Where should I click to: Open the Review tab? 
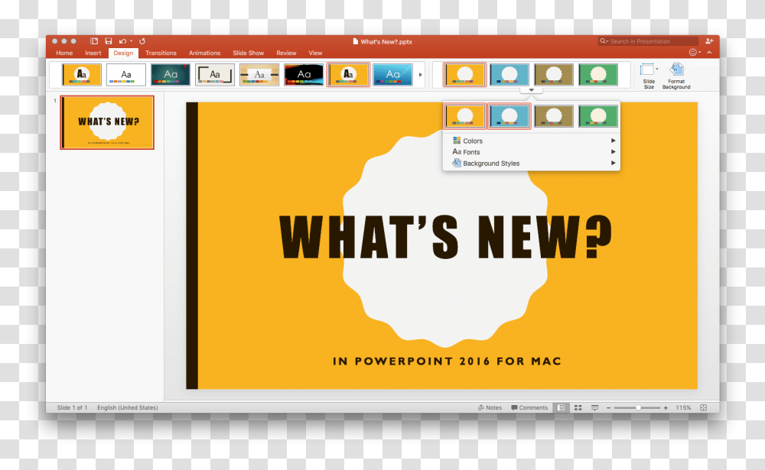[x=286, y=53]
